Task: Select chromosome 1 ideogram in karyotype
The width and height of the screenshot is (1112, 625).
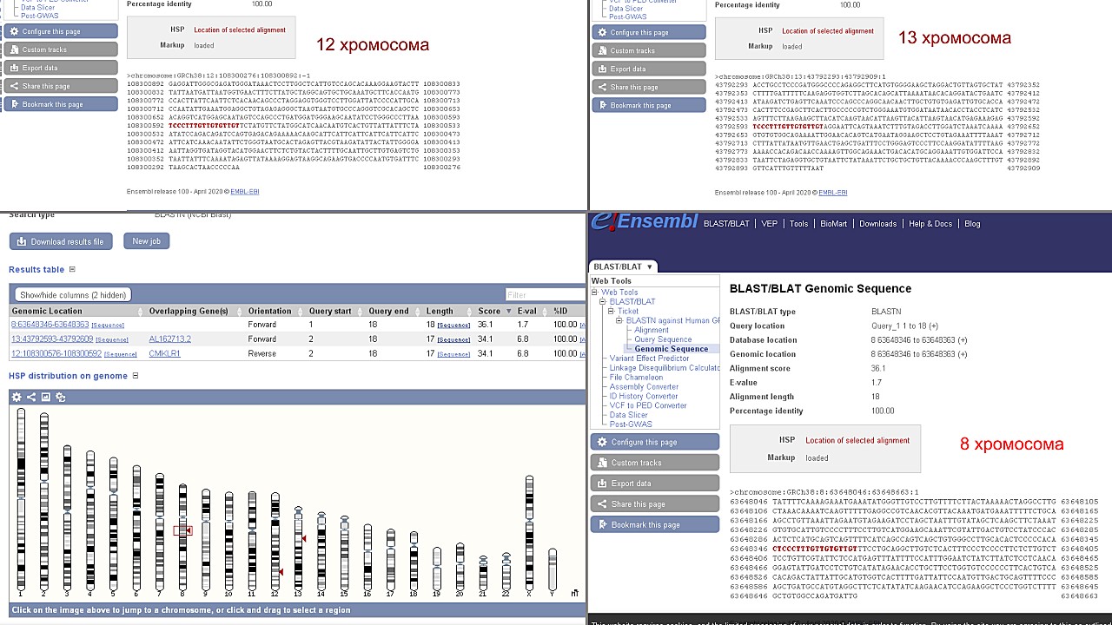Action: 21,500
